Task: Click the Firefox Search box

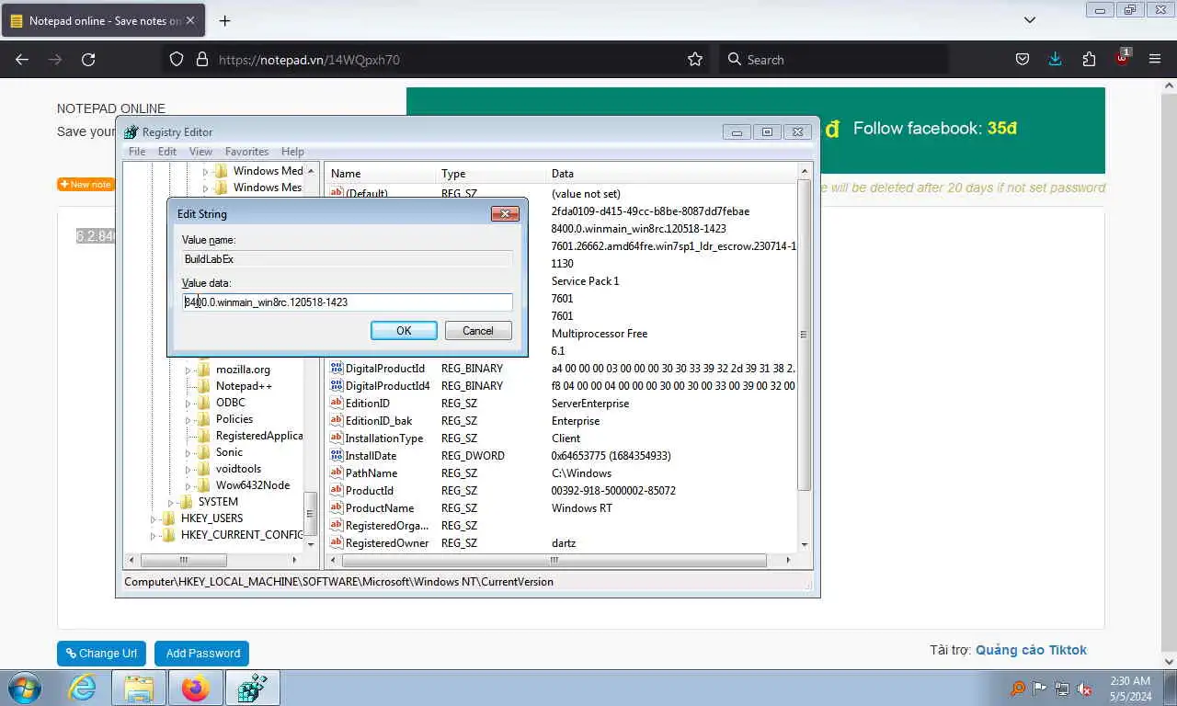Action: click(833, 59)
